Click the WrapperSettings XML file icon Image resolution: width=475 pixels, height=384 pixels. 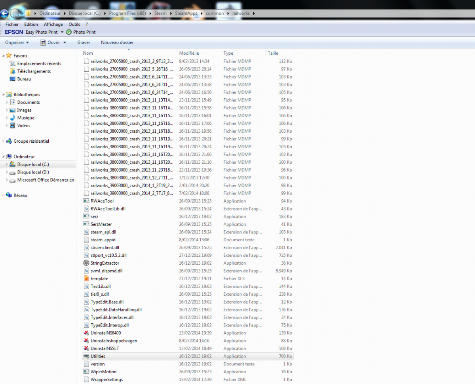(86, 380)
